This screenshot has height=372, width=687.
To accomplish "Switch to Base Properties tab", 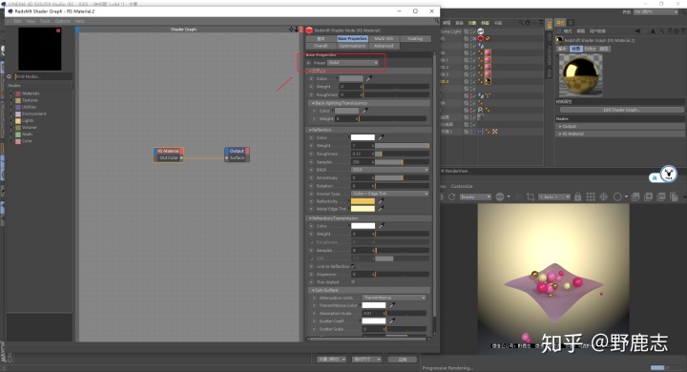I will (x=352, y=38).
